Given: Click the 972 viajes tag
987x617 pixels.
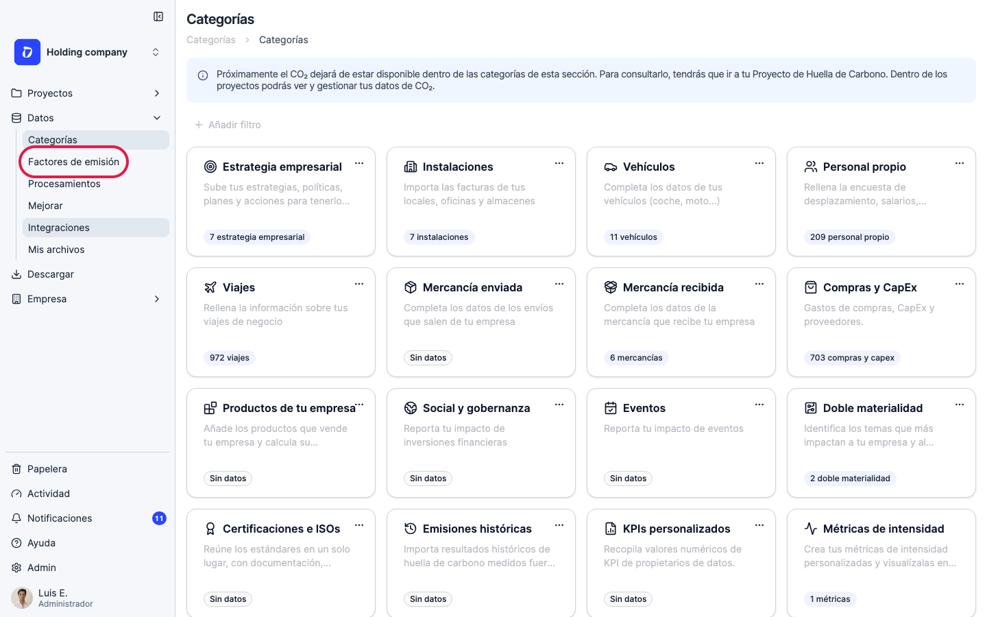Looking at the screenshot, I should click(x=230, y=358).
